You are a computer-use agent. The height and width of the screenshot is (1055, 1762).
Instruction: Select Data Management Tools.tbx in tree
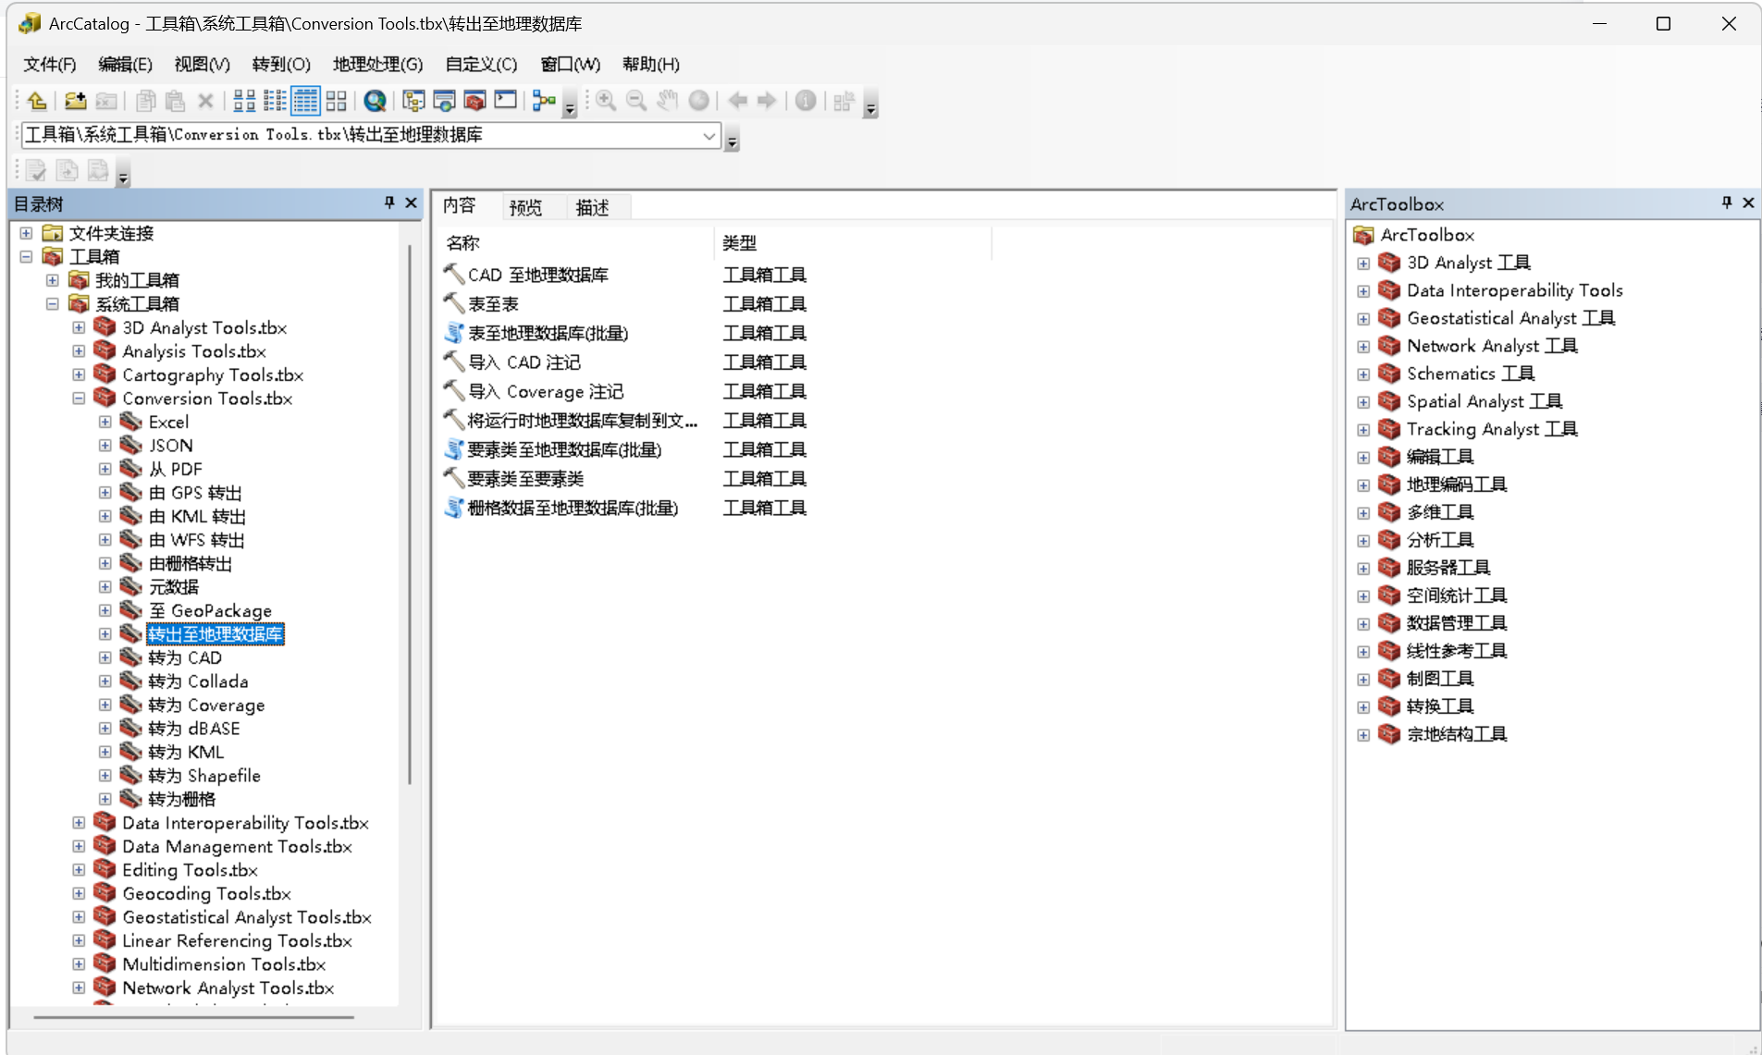(237, 847)
